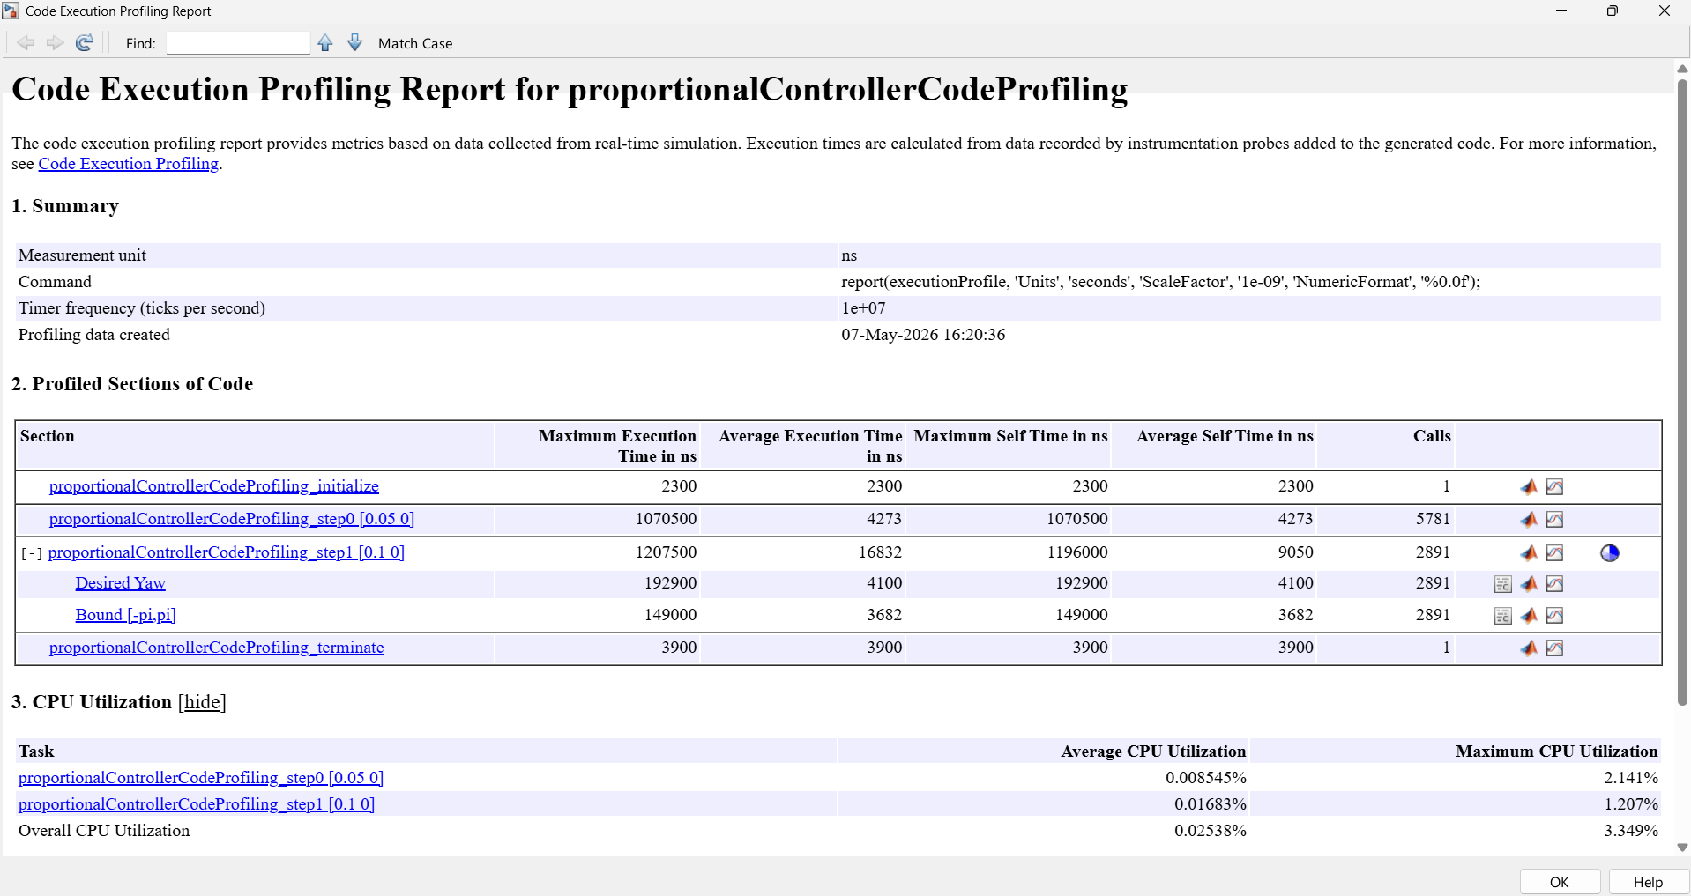Select the 16832 average execution time cell

tap(880, 552)
